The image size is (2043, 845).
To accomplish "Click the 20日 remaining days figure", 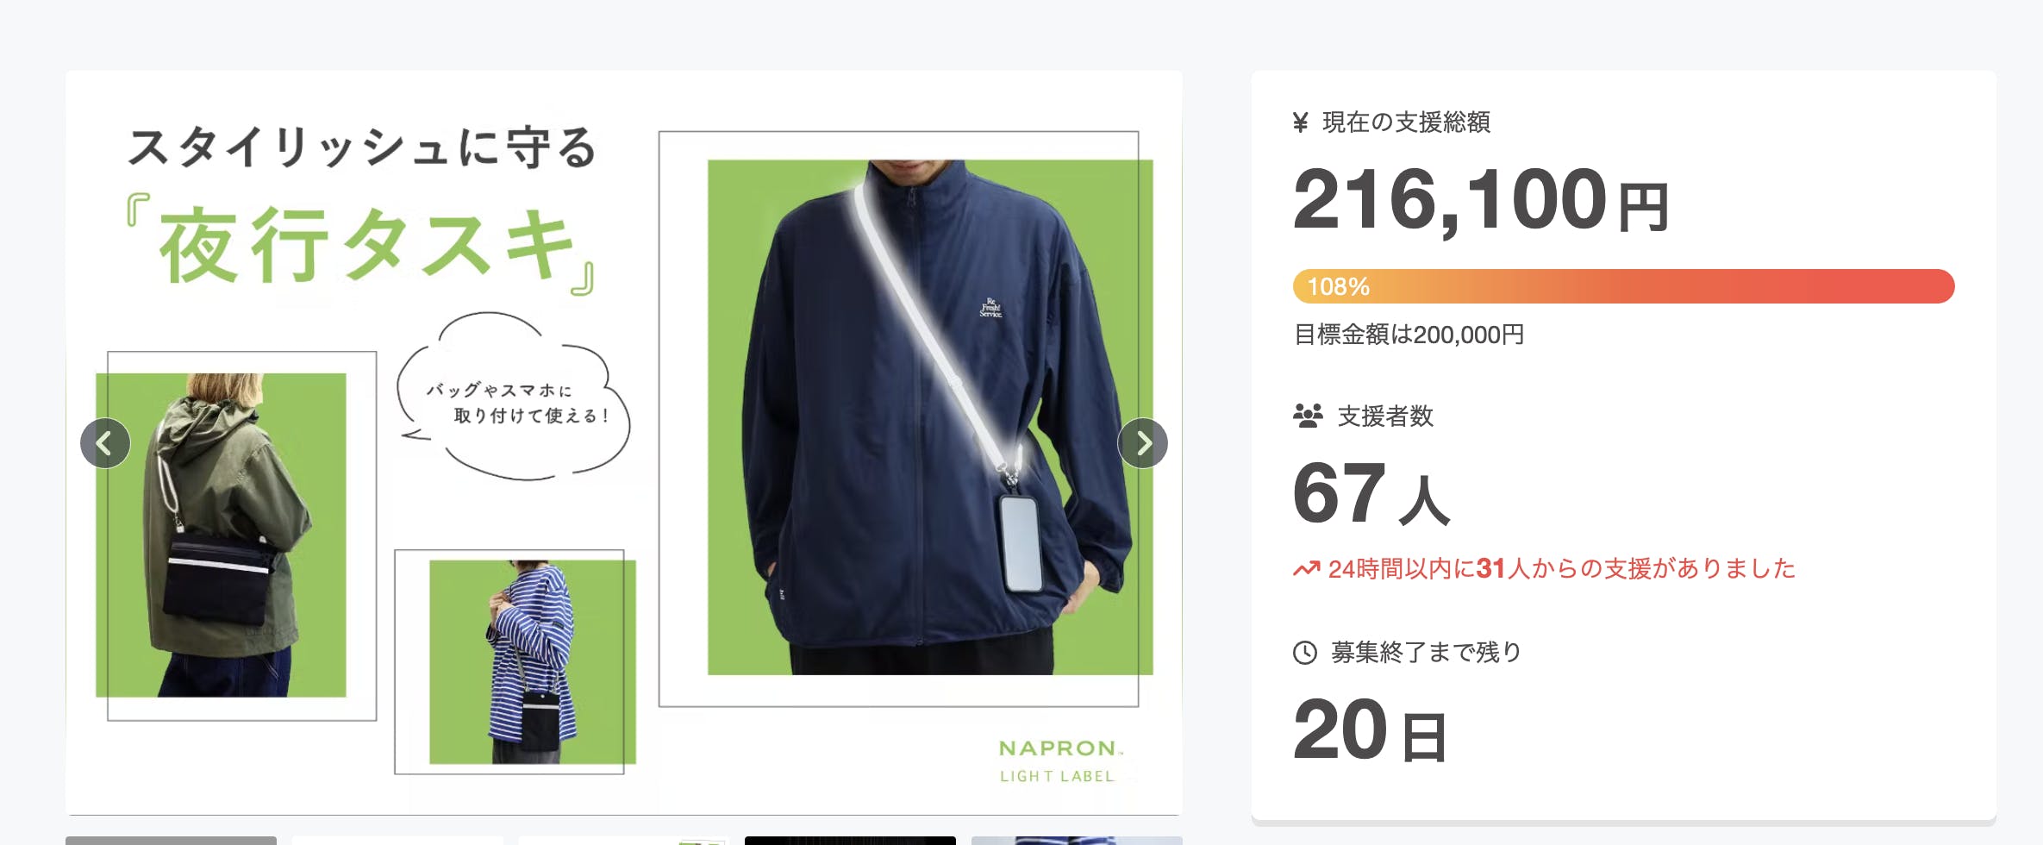I will click(1370, 731).
